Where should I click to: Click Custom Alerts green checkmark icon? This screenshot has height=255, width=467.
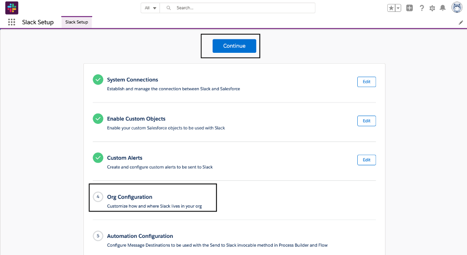(98, 158)
